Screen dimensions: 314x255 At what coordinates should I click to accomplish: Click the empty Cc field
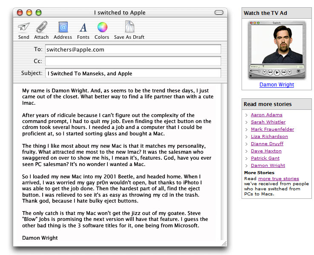[133, 61]
